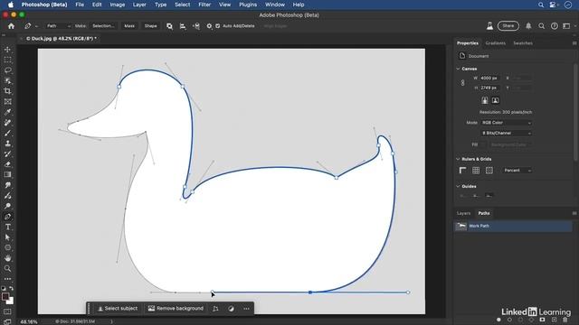Viewport: 579px width, 325px height.
Task: Open the Pen tool preset picker arrow
Action: pos(36,26)
